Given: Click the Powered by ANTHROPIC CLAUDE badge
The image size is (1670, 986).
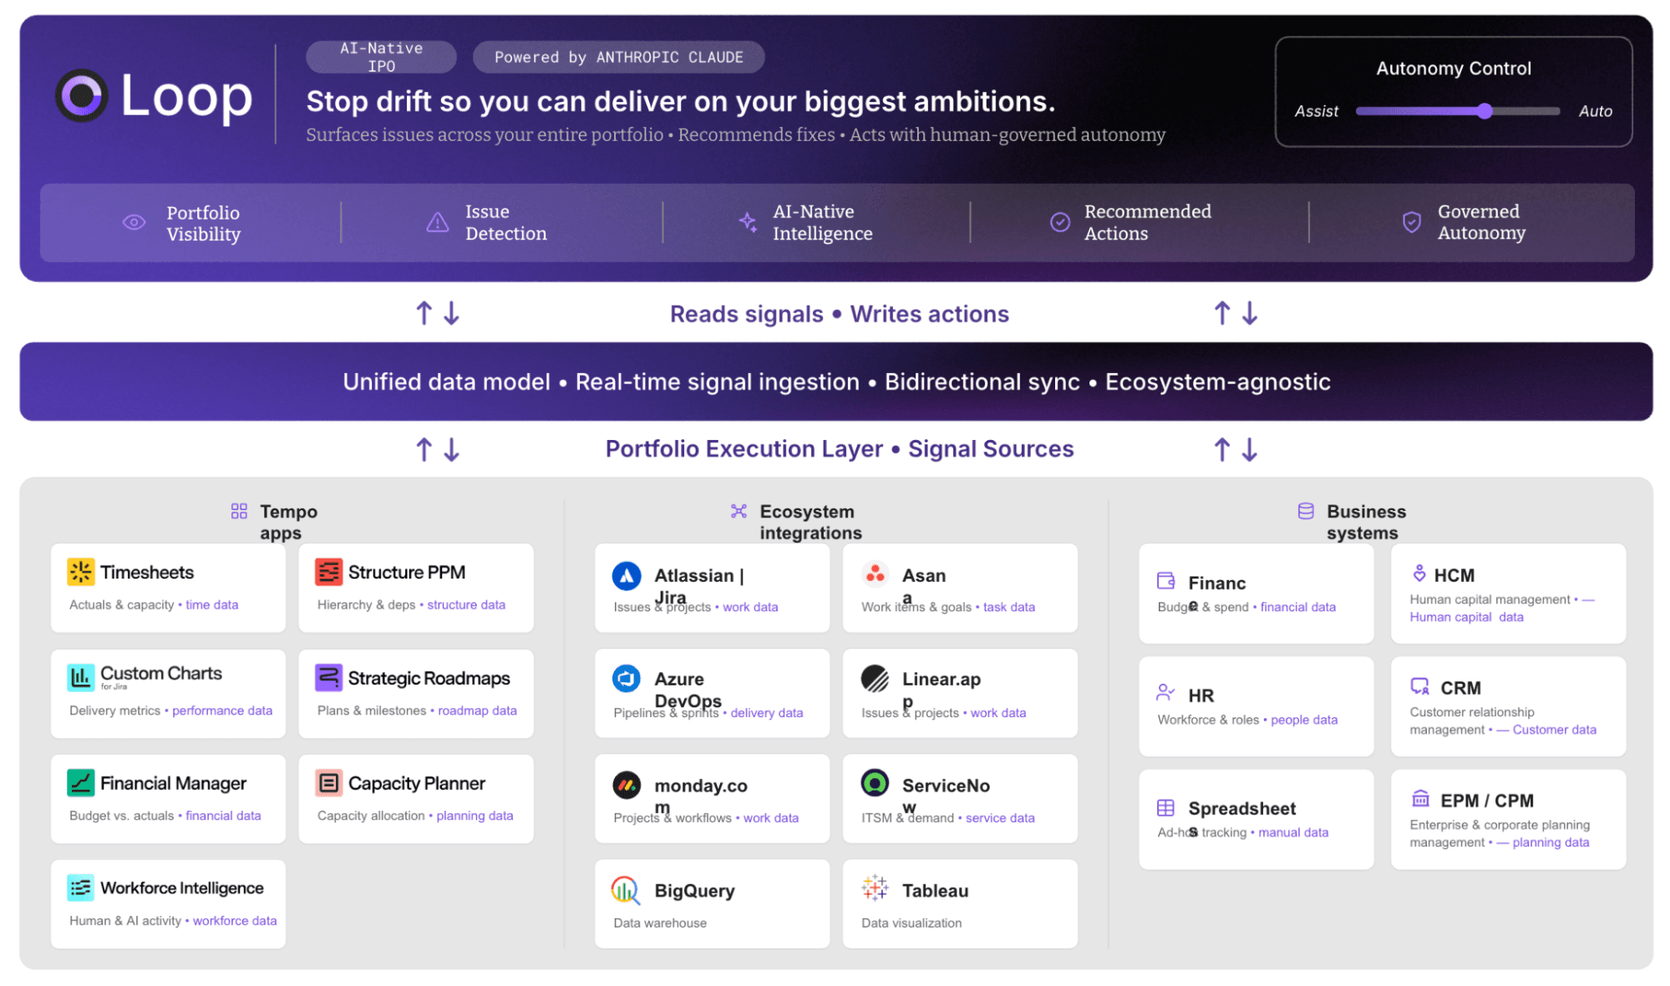Looking at the screenshot, I should [x=618, y=57].
